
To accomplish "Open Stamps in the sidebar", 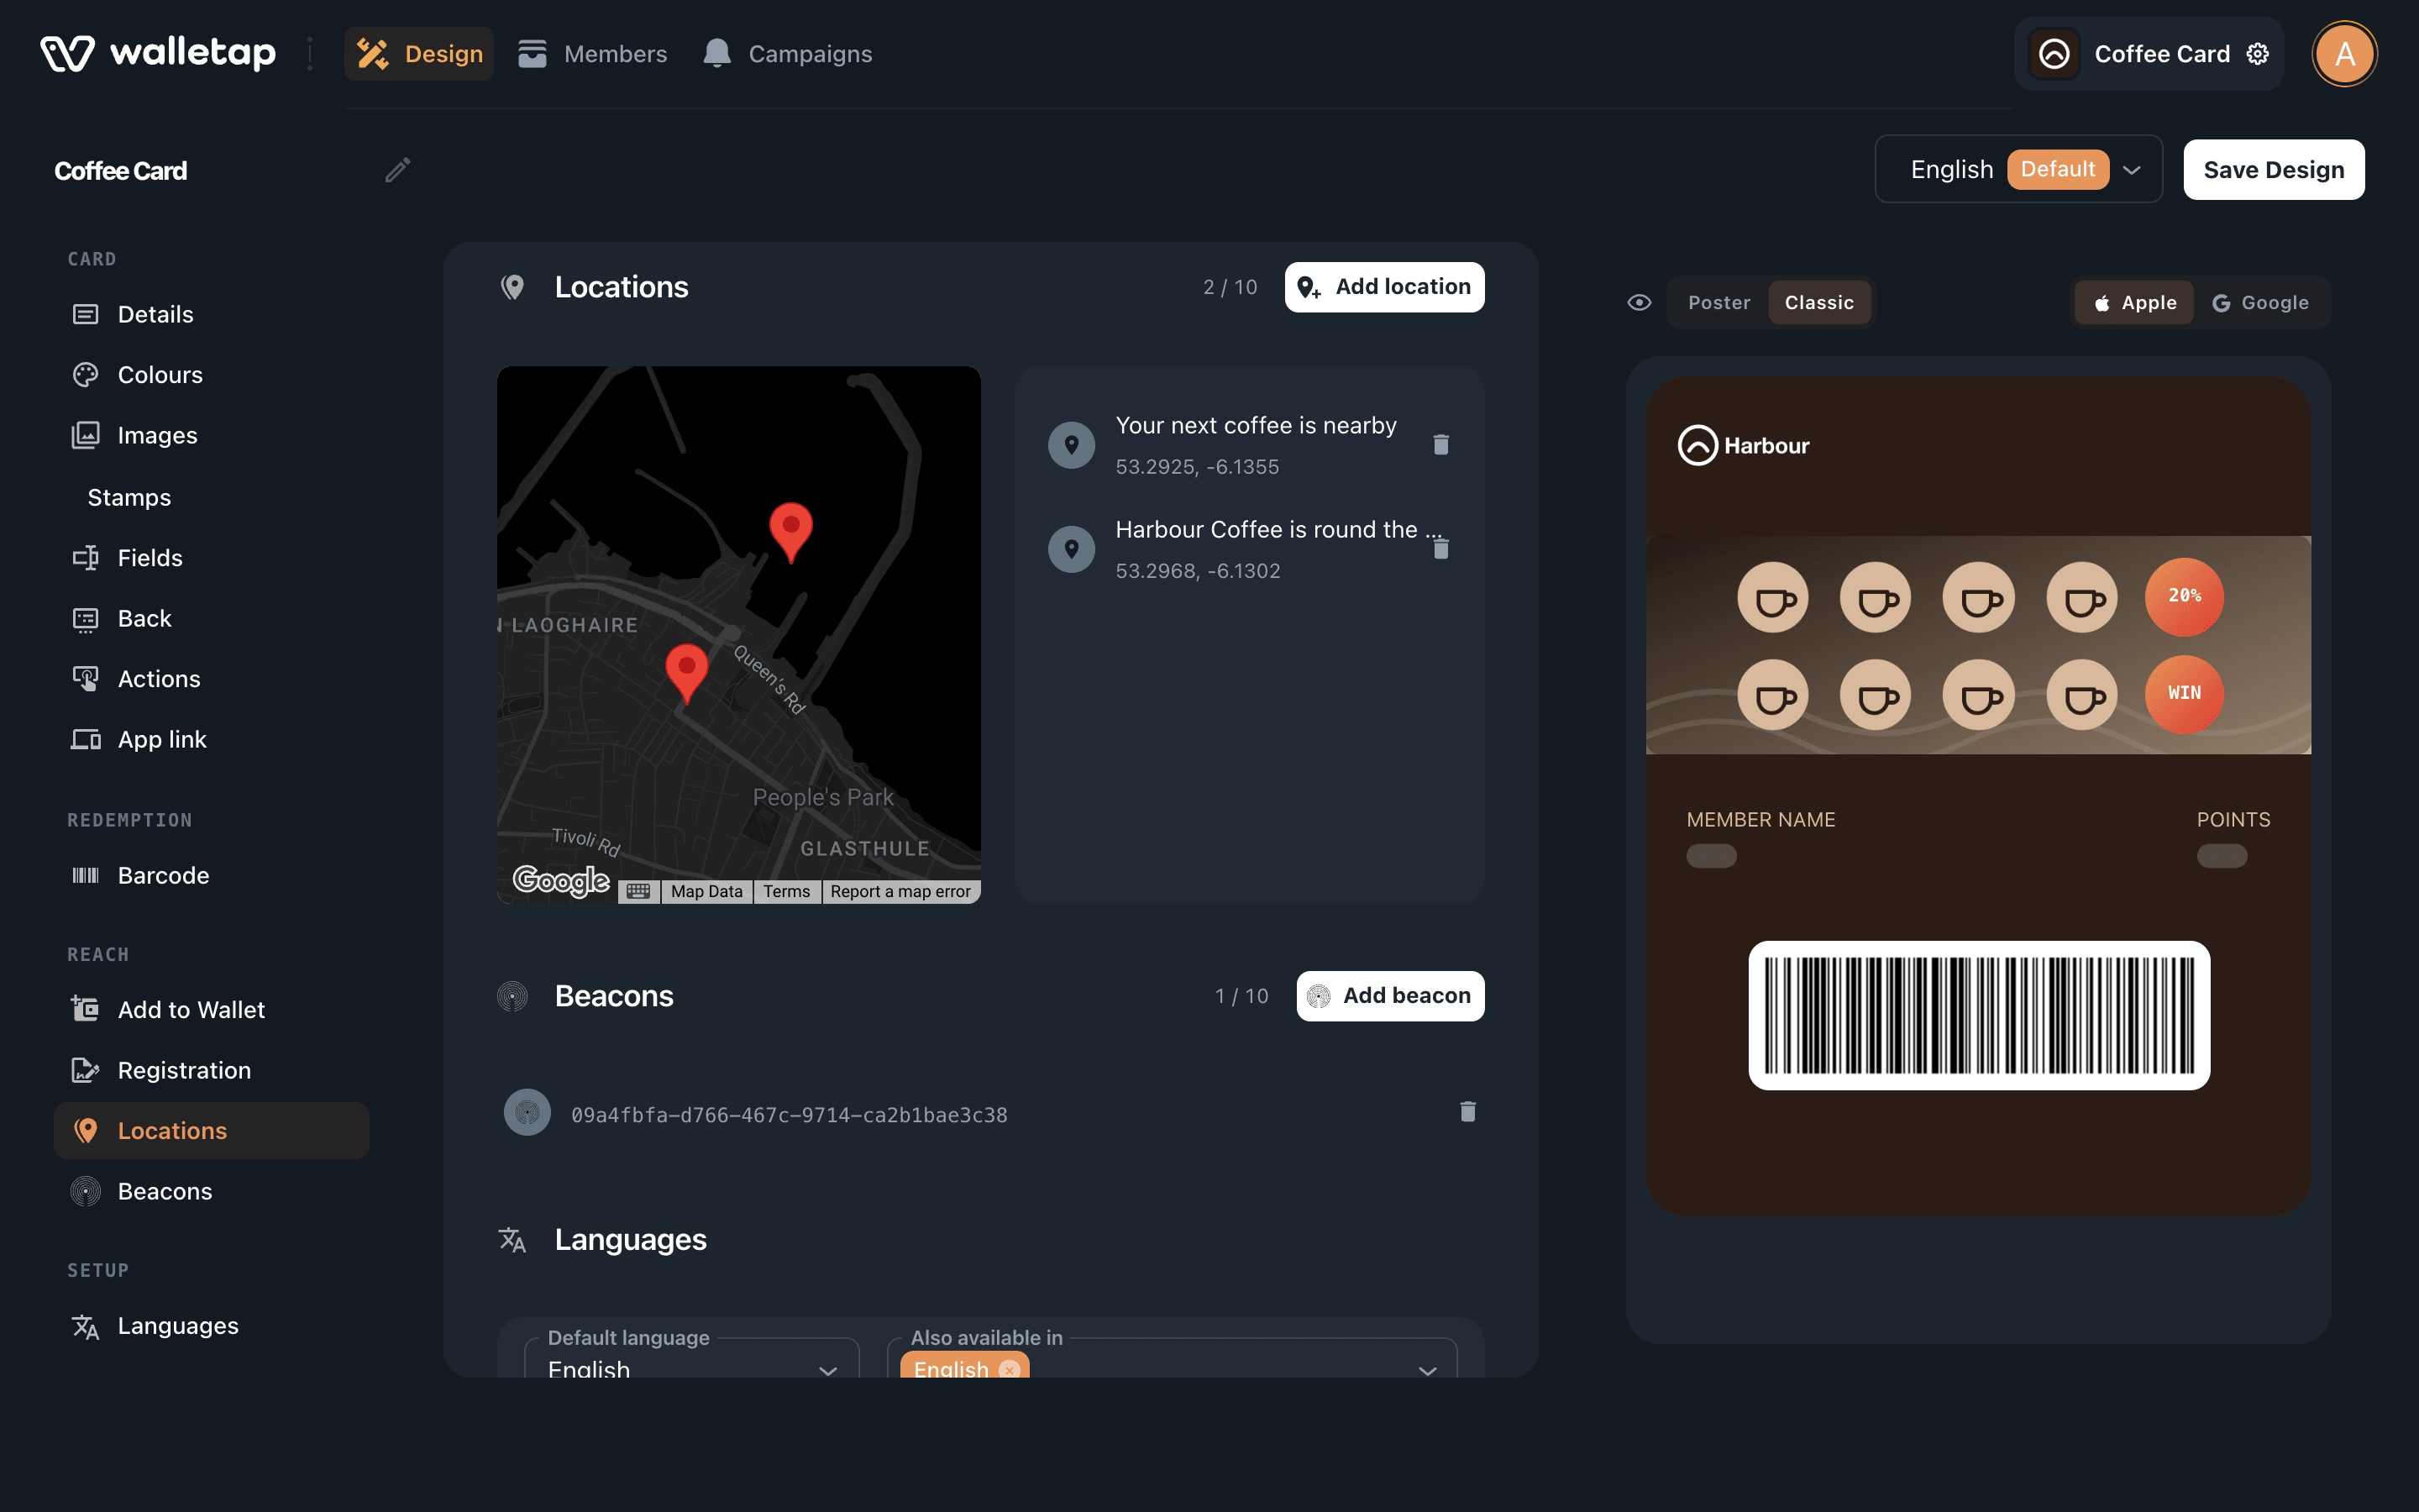I will [x=211, y=497].
